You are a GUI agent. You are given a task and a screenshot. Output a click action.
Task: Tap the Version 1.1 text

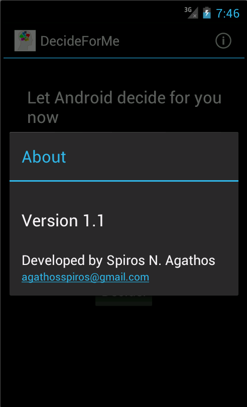click(x=63, y=221)
